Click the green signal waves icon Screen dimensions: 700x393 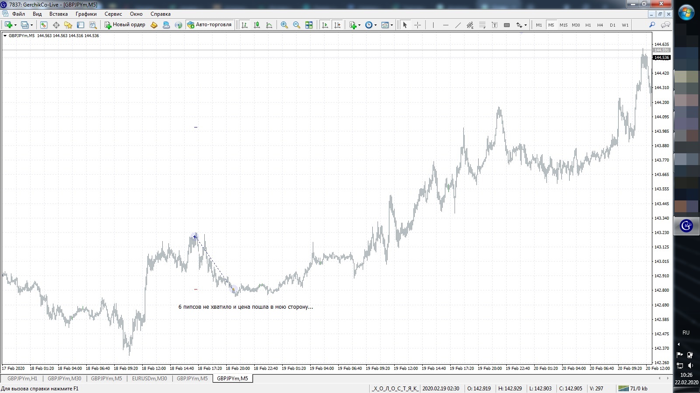(178, 25)
